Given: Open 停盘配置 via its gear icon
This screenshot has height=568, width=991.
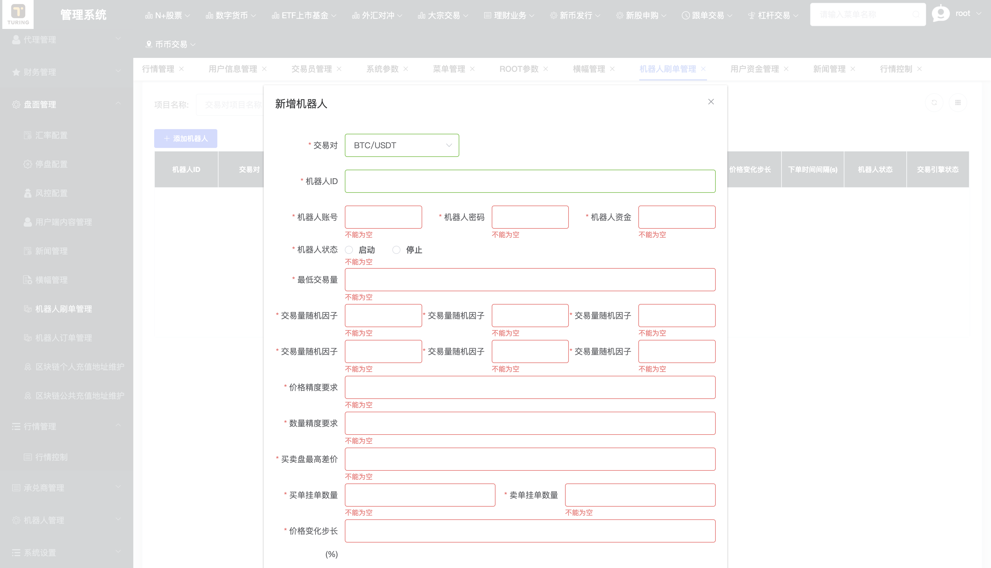Looking at the screenshot, I should (x=28, y=164).
